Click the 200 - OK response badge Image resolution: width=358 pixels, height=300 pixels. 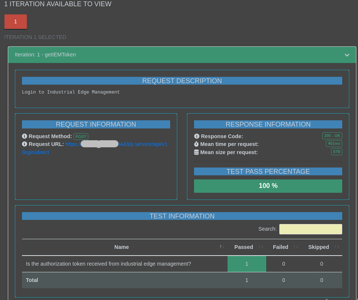tap(332, 136)
